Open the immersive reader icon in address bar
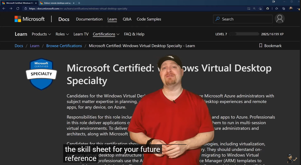The image size is (301, 165). point(249,8)
